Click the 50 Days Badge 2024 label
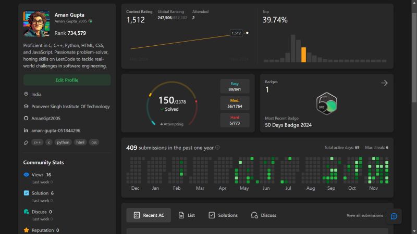Image resolution: width=417 pixels, height=234 pixels. (288, 125)
